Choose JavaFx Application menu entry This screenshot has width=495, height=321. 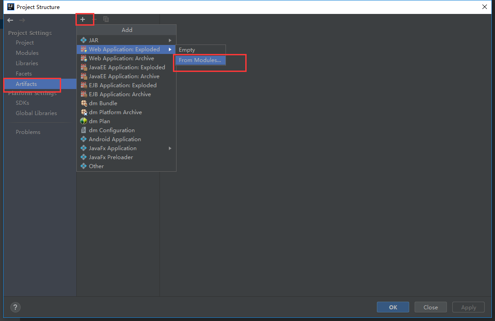point(126,148)
